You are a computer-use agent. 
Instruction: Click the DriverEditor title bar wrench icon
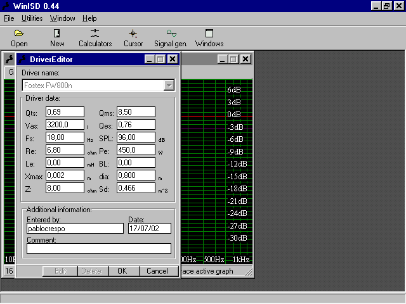[23, 60]
